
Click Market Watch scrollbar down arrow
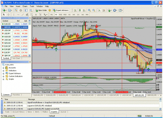click(29, 55)
